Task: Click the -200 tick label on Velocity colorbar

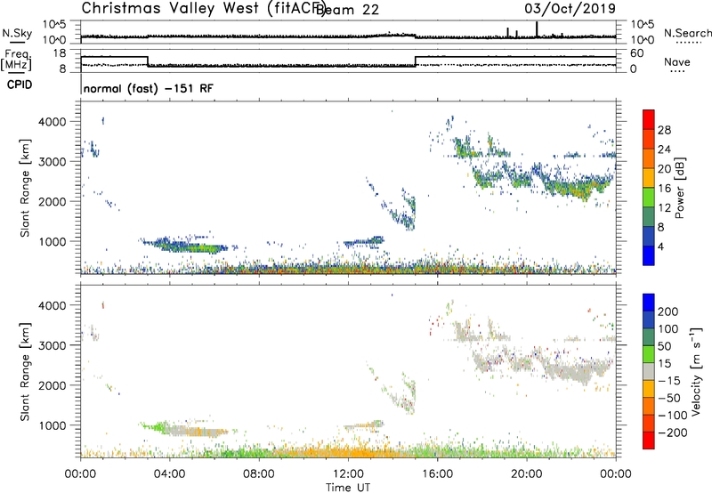Action: point(673,432)
